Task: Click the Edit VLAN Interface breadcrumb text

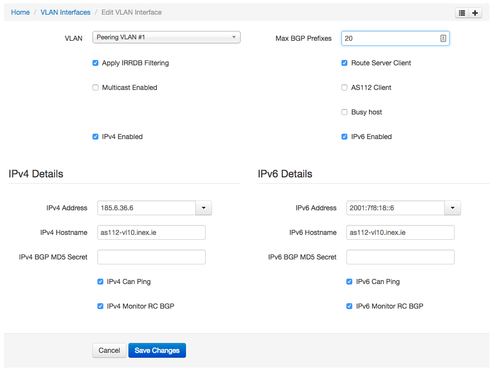Action: (131, 12)
